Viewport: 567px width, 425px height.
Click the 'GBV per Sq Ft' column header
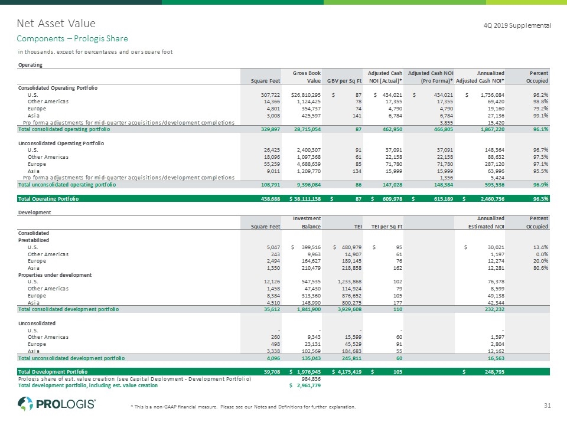click(x=344, y=81)
